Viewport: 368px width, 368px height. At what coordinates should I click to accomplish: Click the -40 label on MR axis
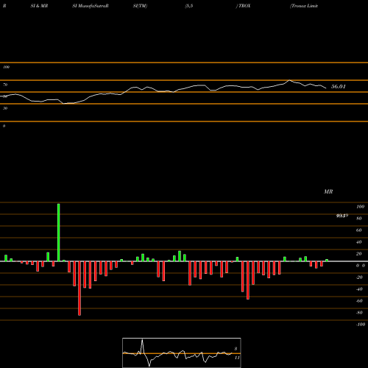pos(359,289)
